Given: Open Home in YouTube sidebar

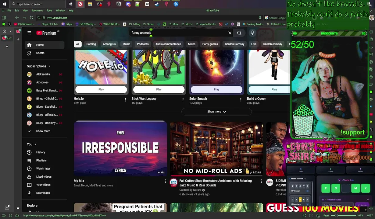Looking at the screenshot, I should click(x=45, y=45).
